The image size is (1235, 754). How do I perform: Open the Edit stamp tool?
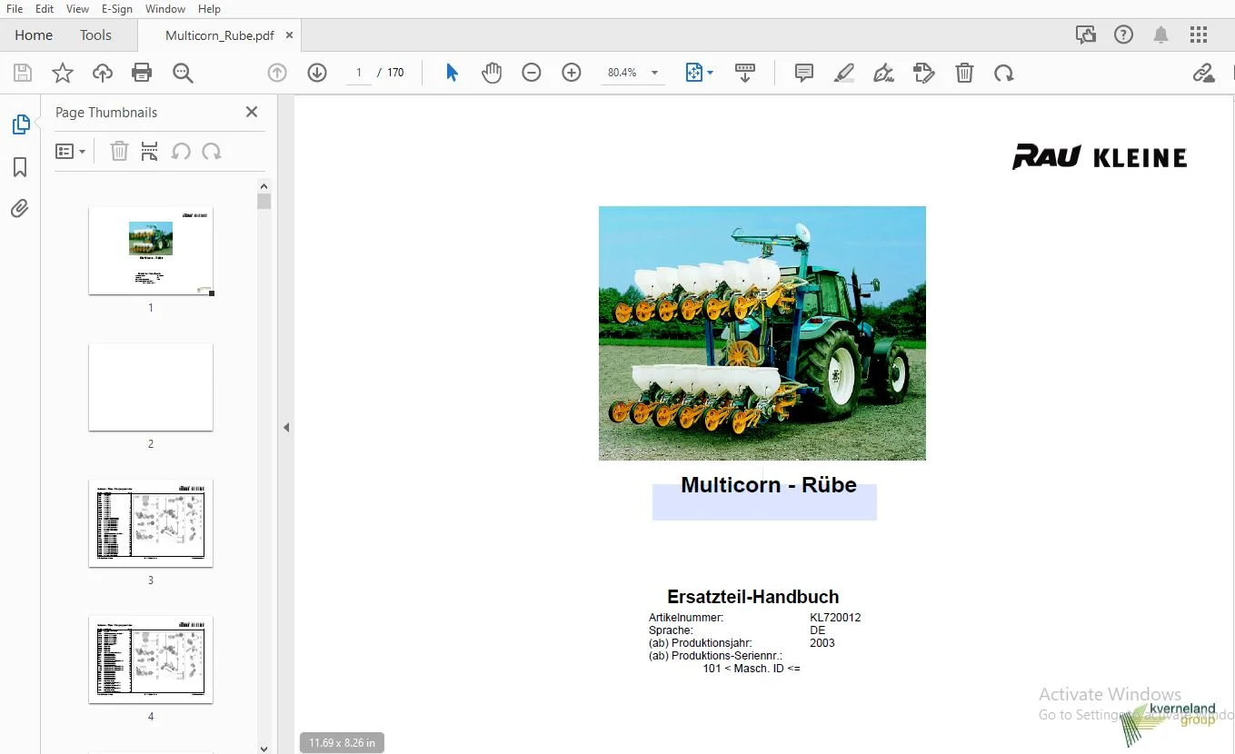click(924, 73)
